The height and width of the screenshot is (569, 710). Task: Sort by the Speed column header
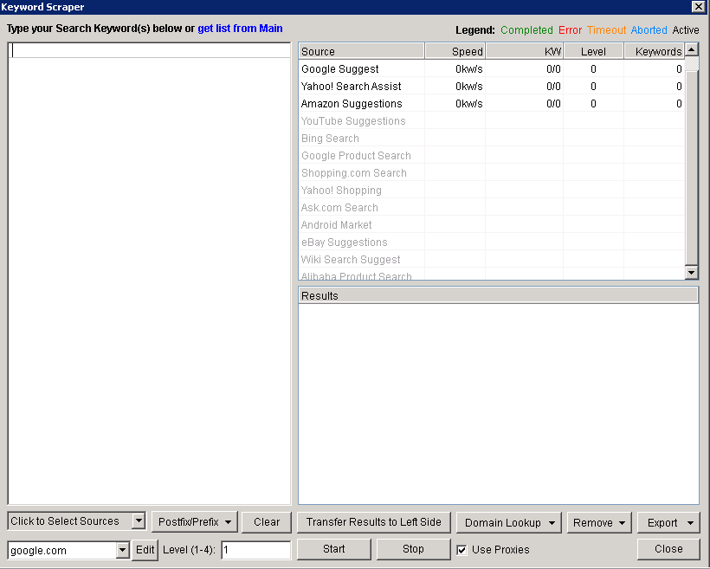(x=455, y=51)
